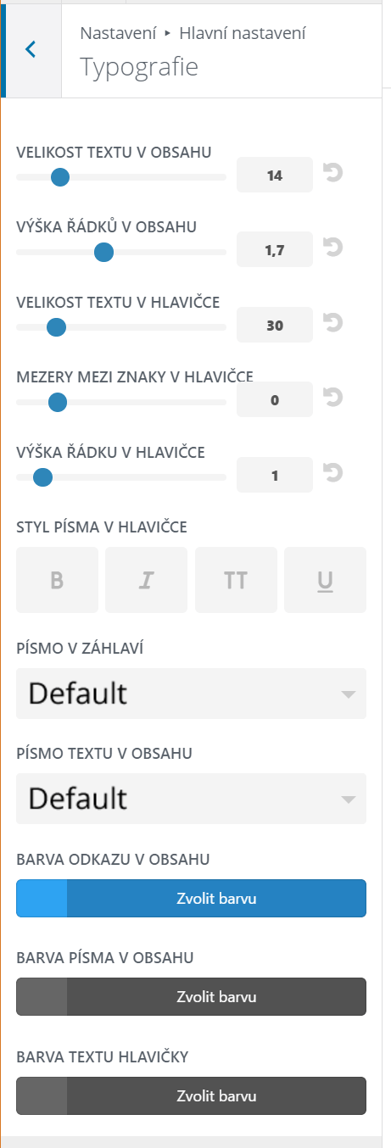The image size is (391, 1148).
Task: Open Písmo textu v obsahu dropdown
Action: coord(192,798)
